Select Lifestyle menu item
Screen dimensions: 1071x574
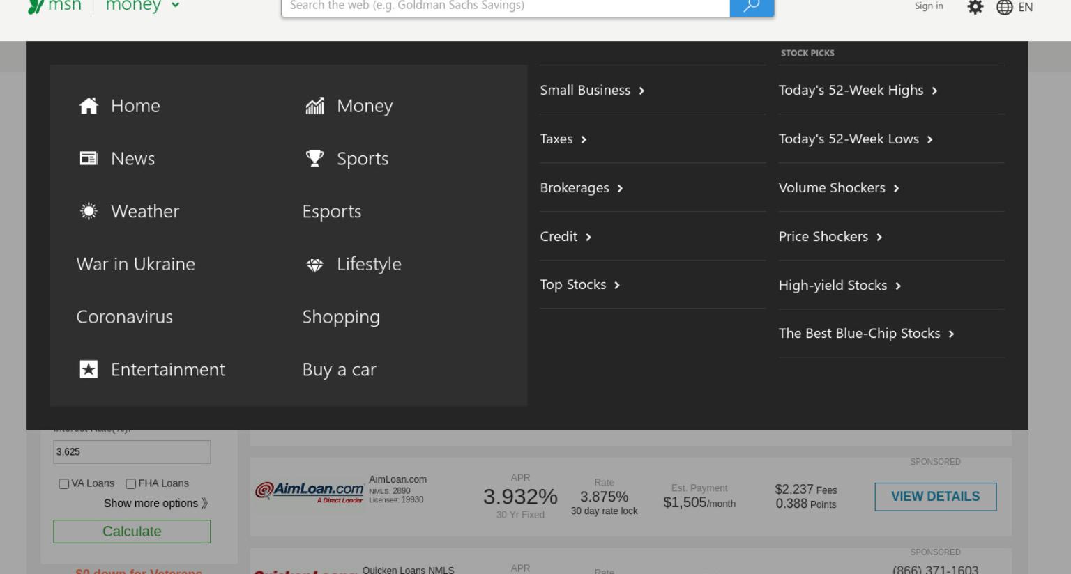(369, 264)
